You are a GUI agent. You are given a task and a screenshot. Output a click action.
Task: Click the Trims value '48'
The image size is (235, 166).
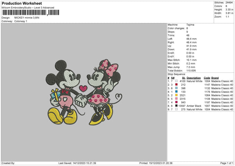tap(188, 35)
